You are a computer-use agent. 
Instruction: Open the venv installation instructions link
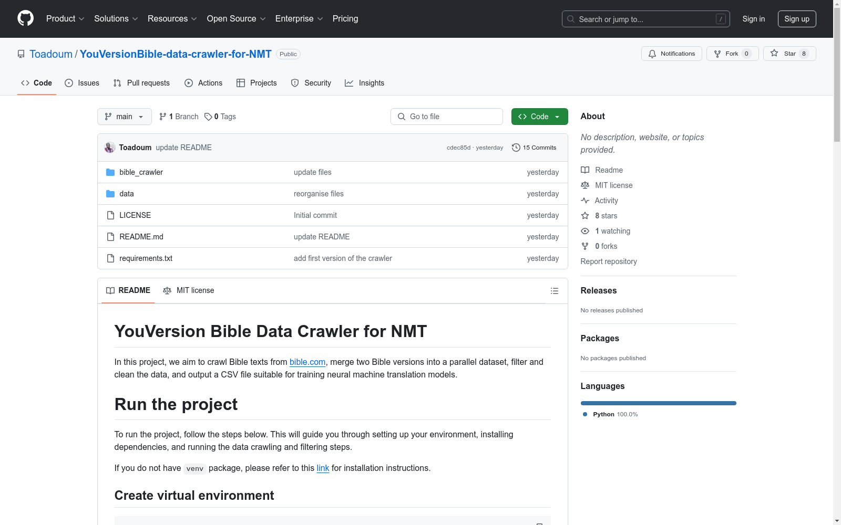[323, 468]
